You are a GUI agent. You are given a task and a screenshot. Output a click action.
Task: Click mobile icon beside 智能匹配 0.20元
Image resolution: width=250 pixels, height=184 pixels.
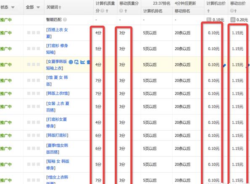[x=233, y=20]
